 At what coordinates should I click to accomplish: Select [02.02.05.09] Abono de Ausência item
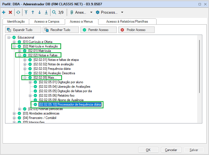61,100
